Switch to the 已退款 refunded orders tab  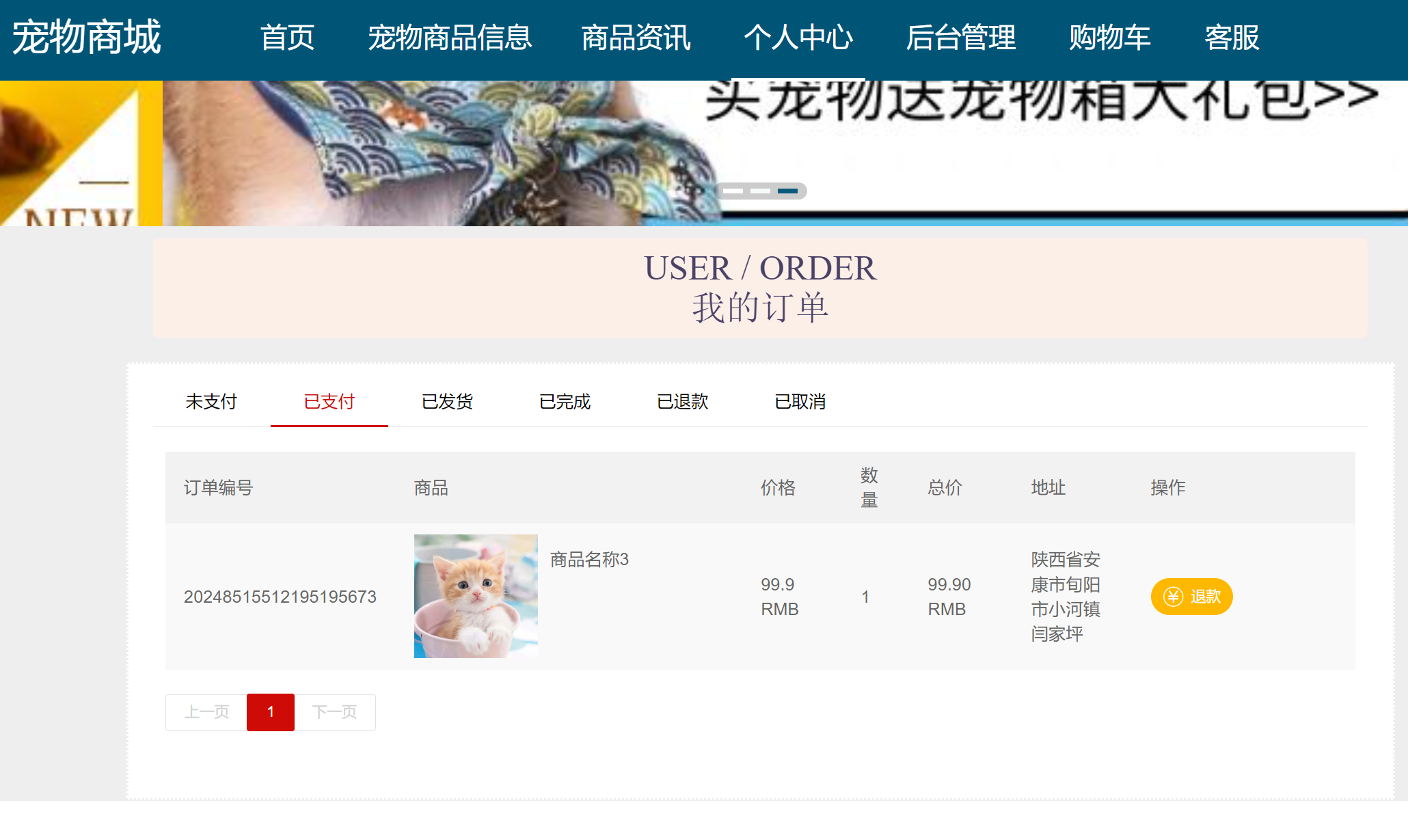[681, 402]
